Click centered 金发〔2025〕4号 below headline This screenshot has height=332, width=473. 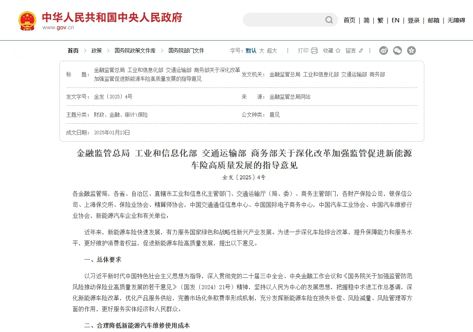(x=244, y=178)
